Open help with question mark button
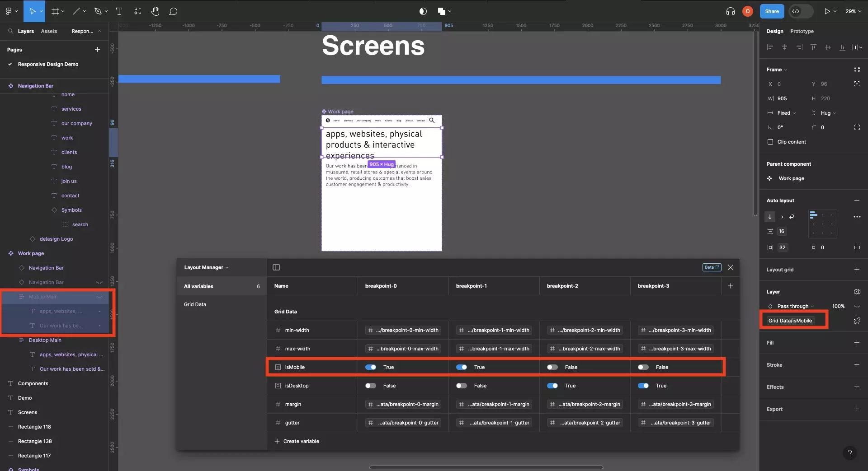The height and width of the screenshot is (471, 868). coord(850,453)
